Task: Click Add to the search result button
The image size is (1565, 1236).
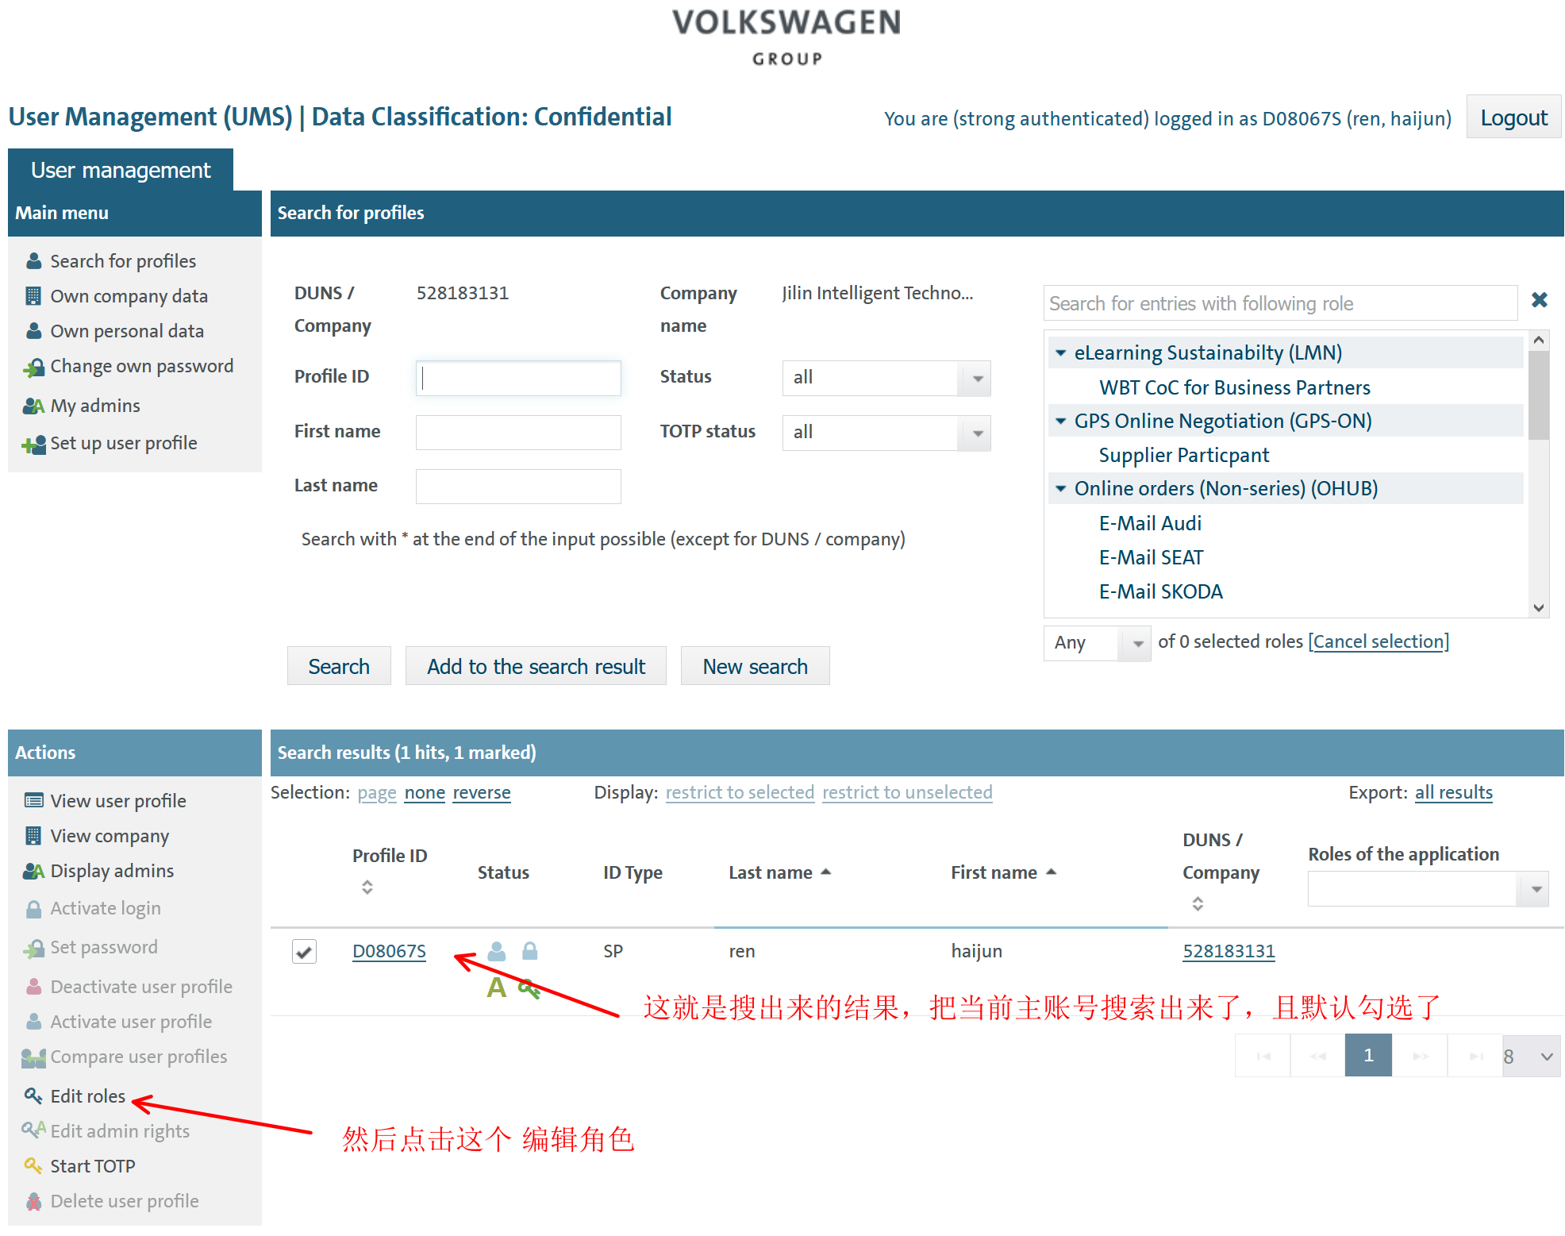Action: click(x=536, y=666)
